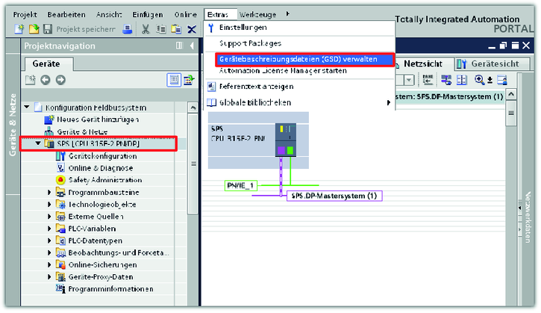This screenshot has width=541, height=313.
Task: Click the forward arrow in Projektnavigation
Action: [x=60, y=80]
